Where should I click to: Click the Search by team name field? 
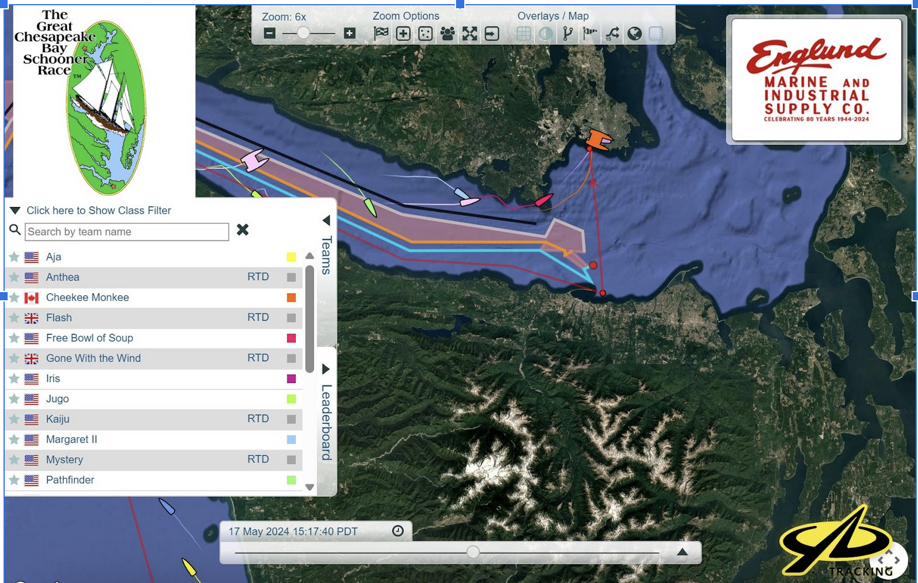point(127,232)
